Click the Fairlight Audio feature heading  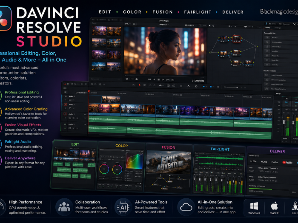coord(18,141)
